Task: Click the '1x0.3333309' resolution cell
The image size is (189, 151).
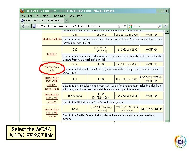Action: (75, 96)
